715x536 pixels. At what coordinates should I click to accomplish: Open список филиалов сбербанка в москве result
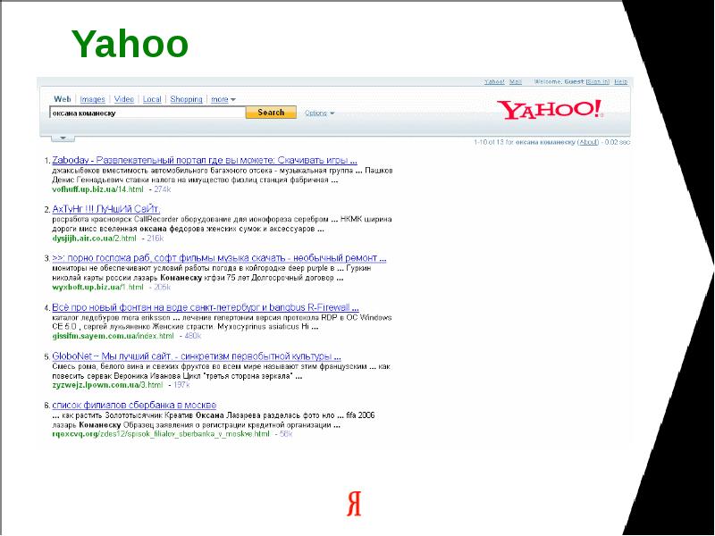coord(134,405)
